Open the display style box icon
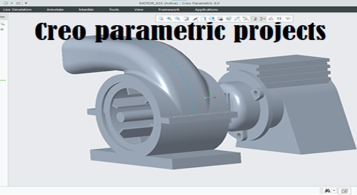This screenshot has height=195, width=357. tap(203, 19)
